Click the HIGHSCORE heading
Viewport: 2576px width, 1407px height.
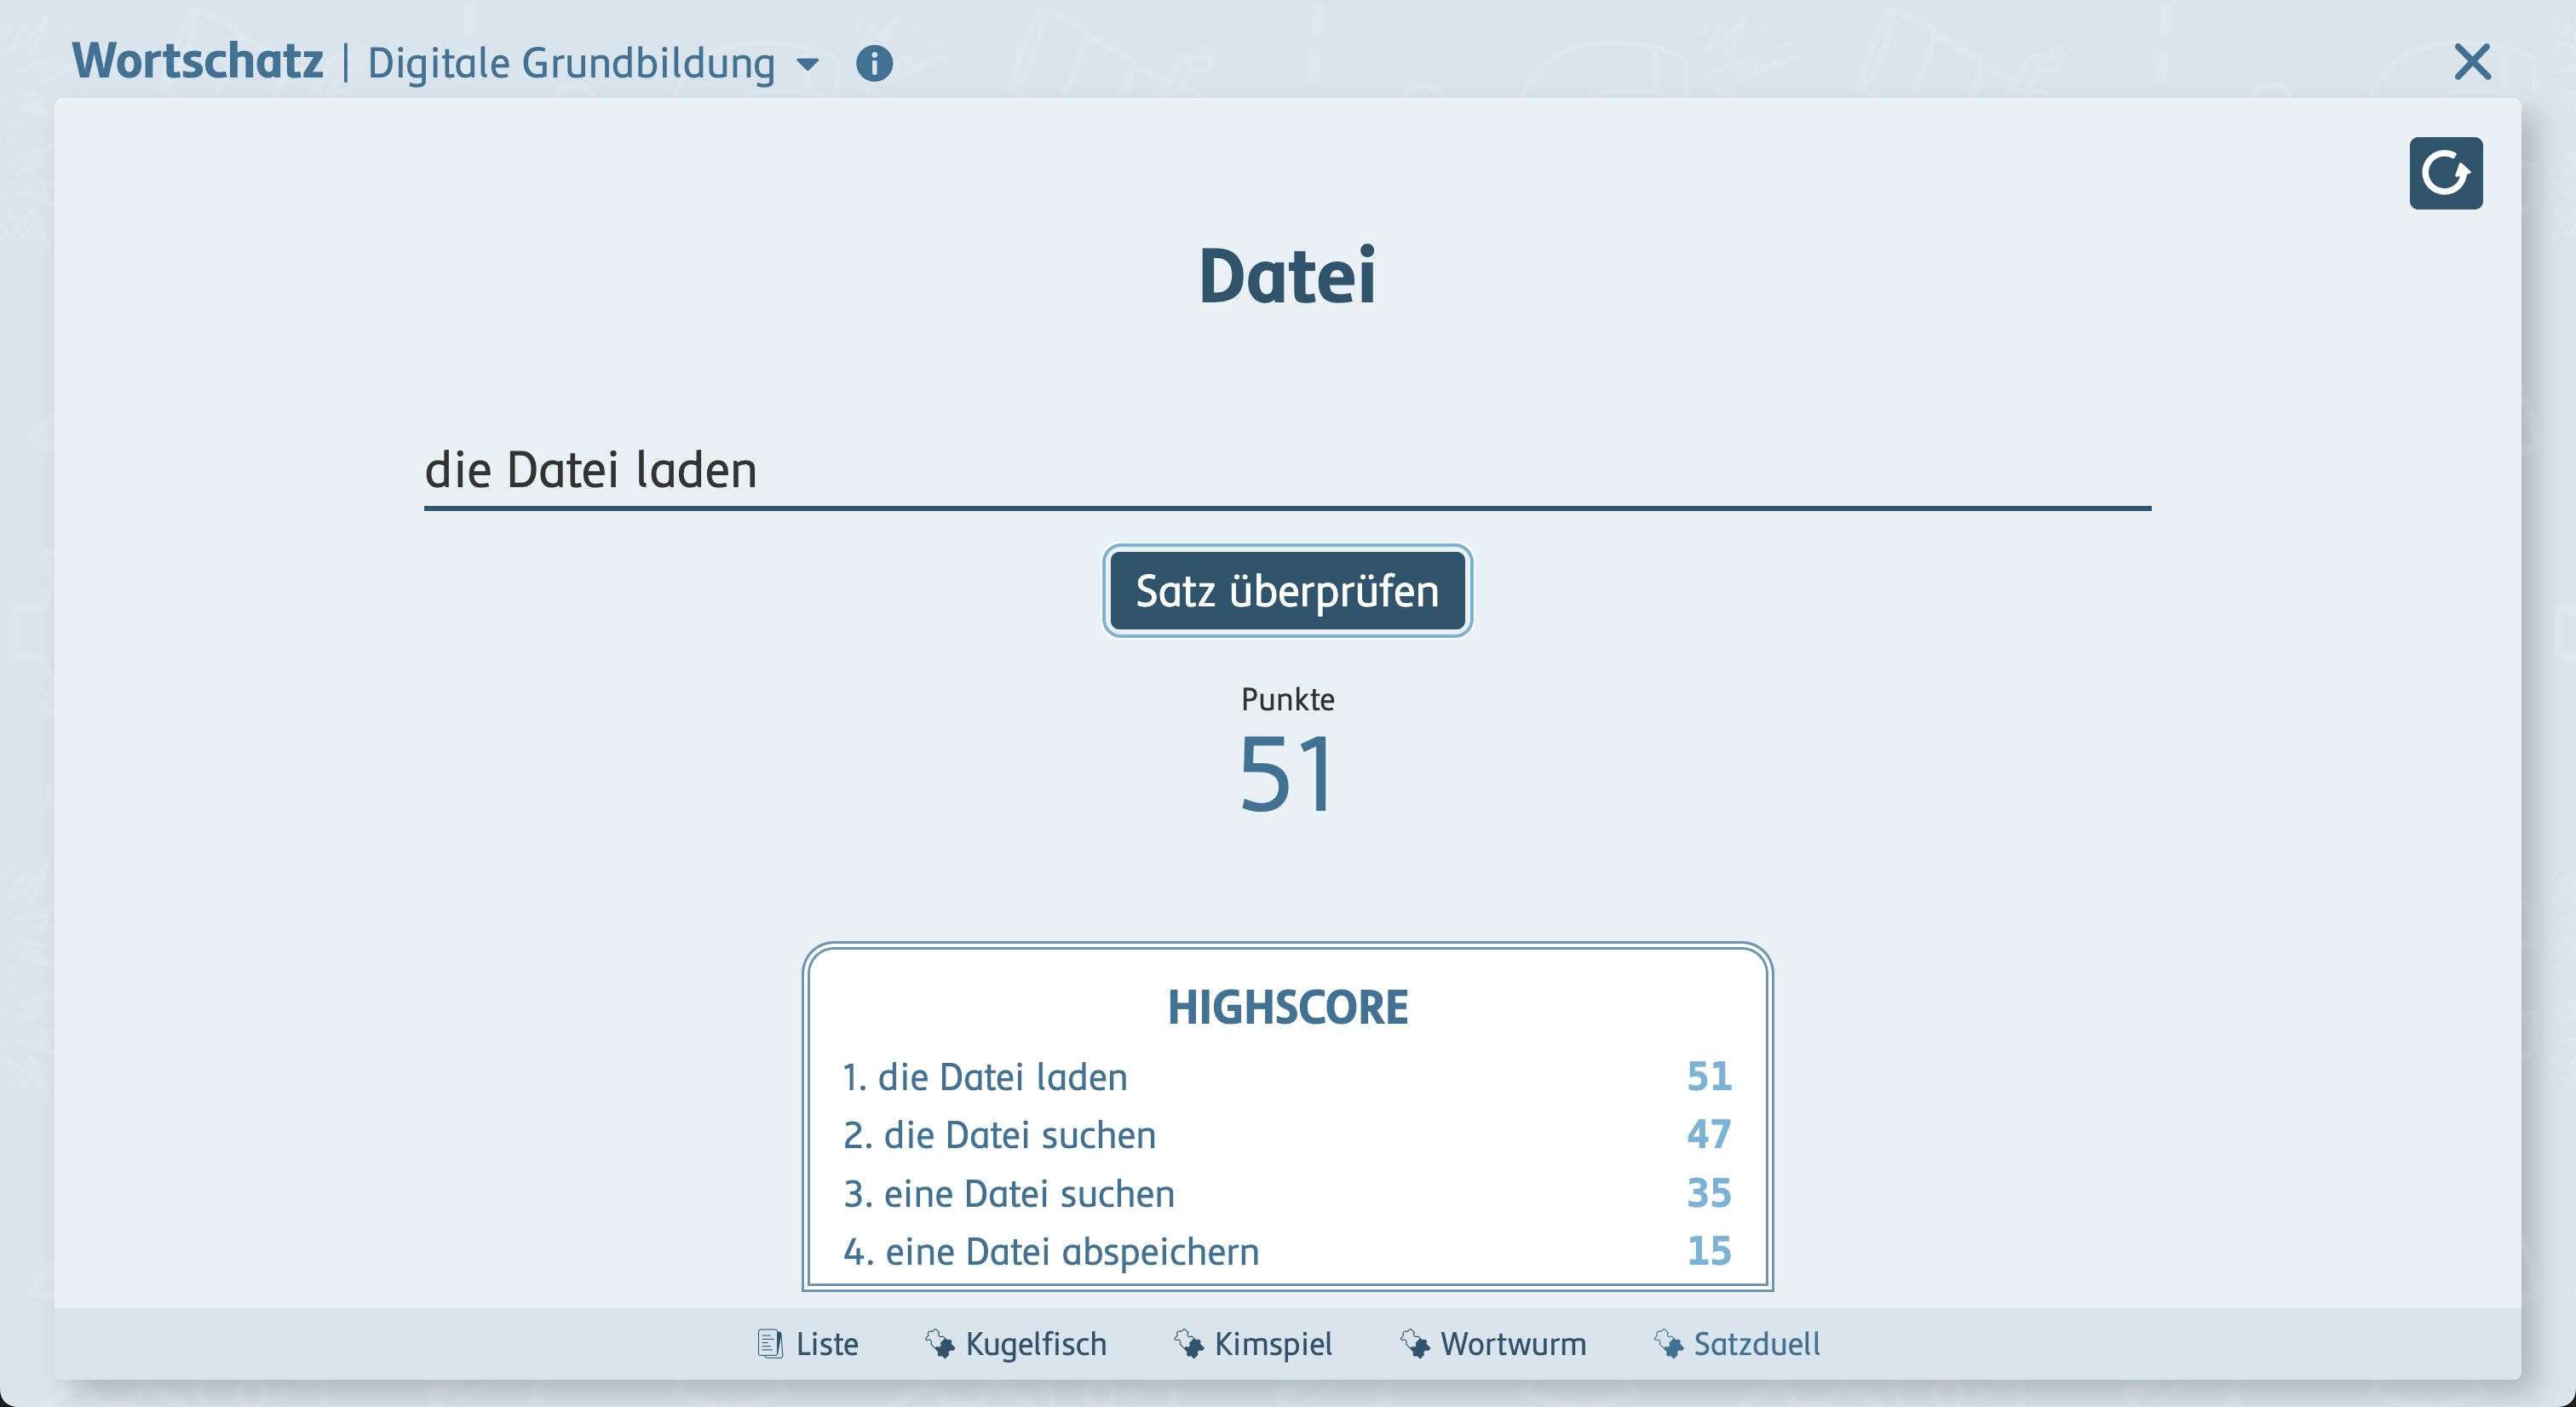click(1287, 1007)
